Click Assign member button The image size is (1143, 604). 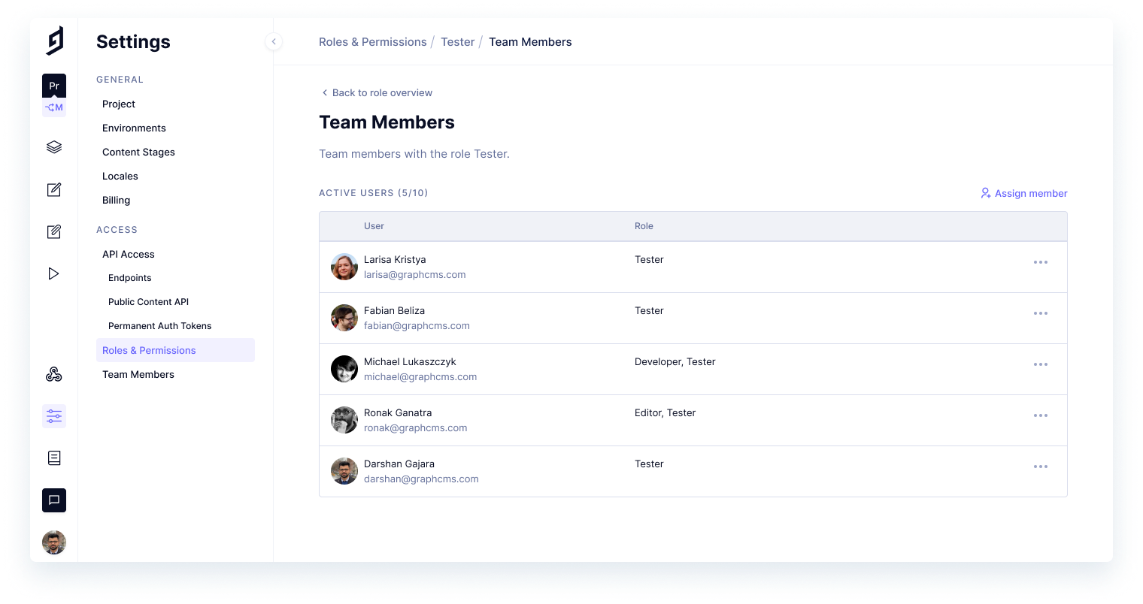pyautogui.click(x=1024, y=193)
